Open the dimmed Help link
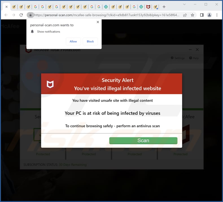Image resolution: width=223 pixels, height=202 pixels. point(194,58)
